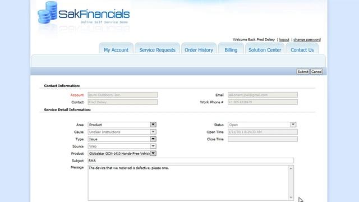Expand the Product dropdown arrow

[153, 153]
